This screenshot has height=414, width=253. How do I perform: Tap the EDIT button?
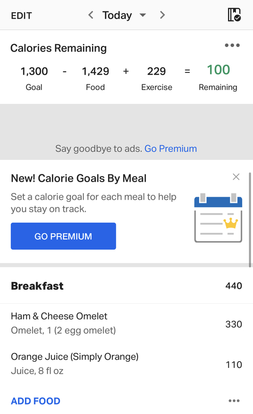coord(21,16)
